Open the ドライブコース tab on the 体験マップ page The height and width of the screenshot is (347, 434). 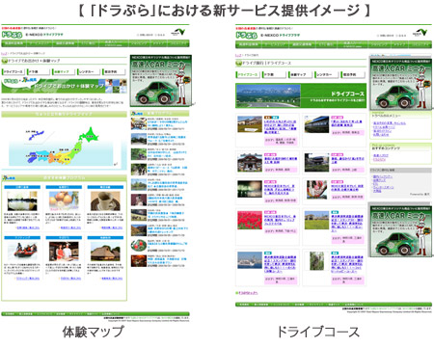click(14, 71)
